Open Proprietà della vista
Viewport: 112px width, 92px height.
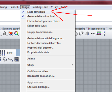[48, 52]
